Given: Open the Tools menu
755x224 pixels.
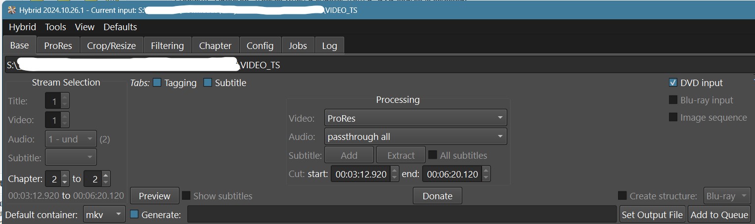Looking at the screenshot, I should [55, 27].
